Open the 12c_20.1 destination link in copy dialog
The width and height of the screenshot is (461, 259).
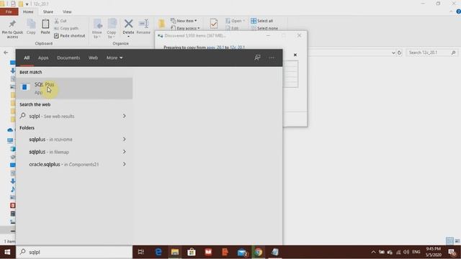pyautogui.click(x=237, y=47)
